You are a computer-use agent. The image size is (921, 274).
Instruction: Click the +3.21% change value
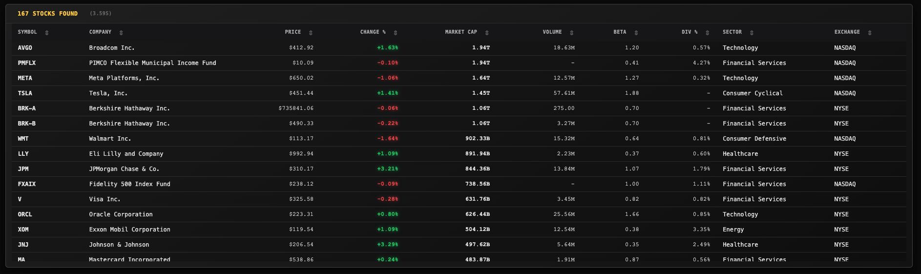[388, 169]
